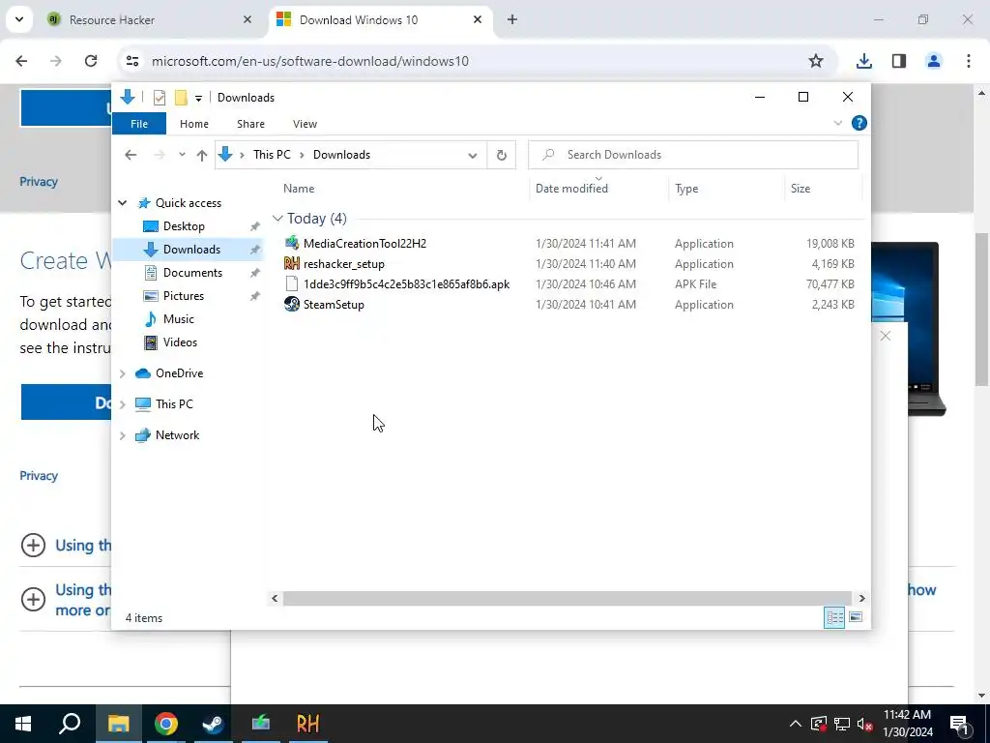Bookmark this page with star icon
Image resolution: width=990 pixels, height=743 pixels.
(816, 61)
